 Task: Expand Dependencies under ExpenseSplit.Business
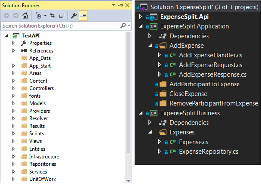(x=150, y=122)
